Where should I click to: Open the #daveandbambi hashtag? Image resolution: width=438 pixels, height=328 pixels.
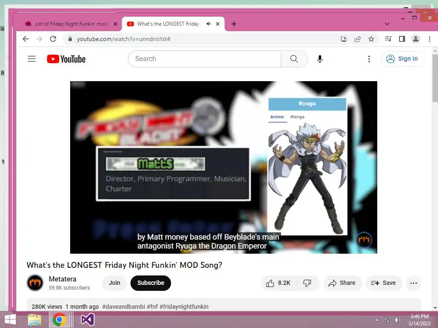coord(124,307)
